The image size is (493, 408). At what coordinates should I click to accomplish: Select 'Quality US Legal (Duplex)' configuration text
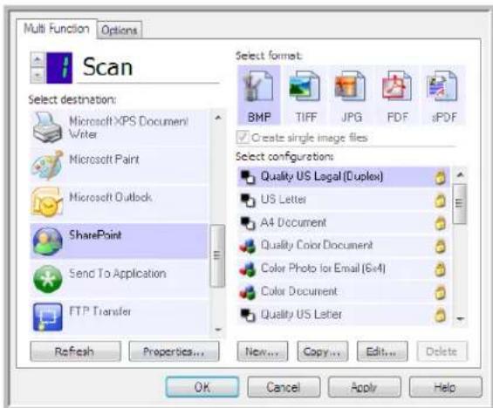click(x=322, y=176)
